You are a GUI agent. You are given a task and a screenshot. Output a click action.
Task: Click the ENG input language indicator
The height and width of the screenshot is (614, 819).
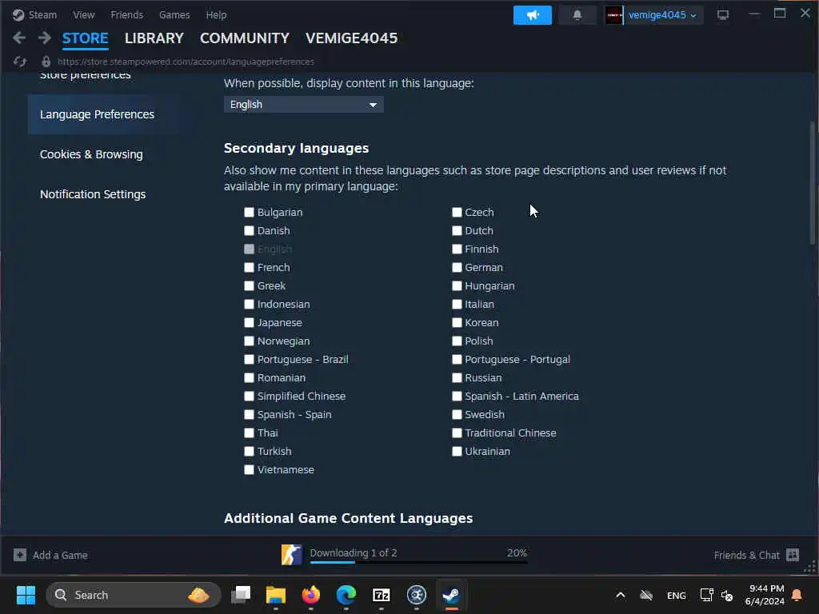(x=677, y=595)
